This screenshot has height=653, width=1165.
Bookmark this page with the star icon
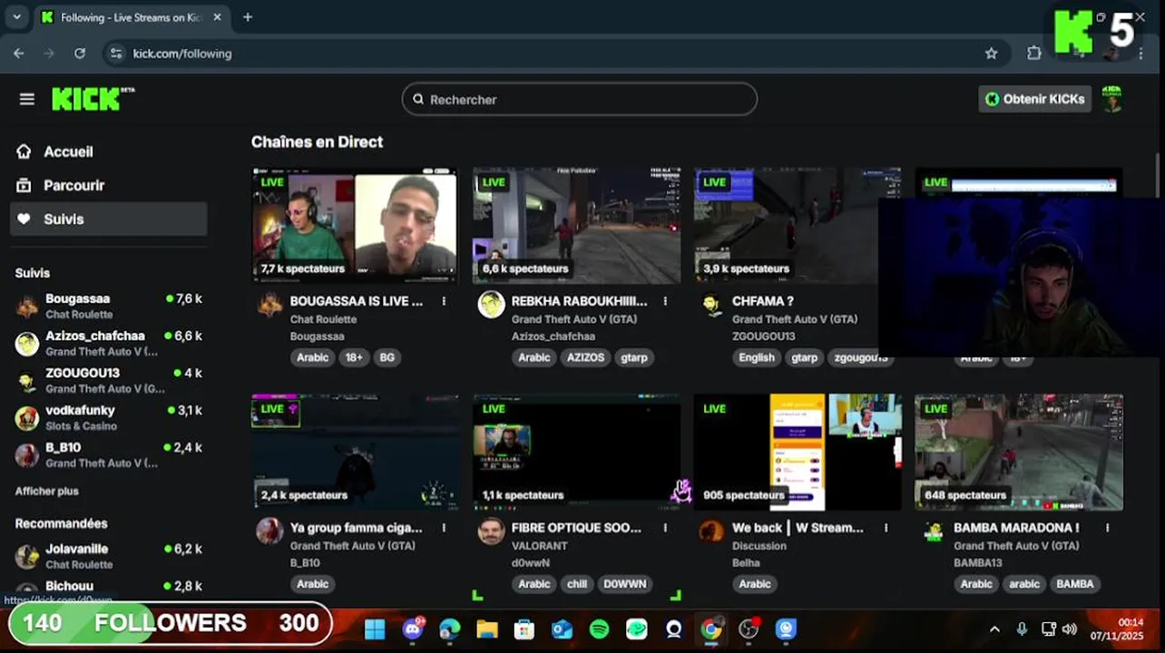992,54
